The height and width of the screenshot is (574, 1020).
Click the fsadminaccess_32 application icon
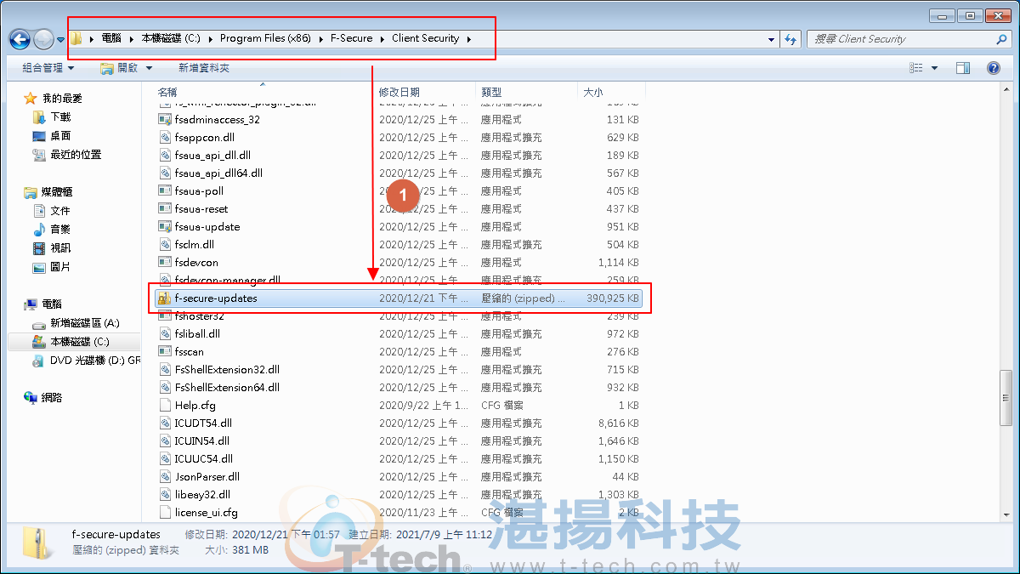(x=166, y=120)
